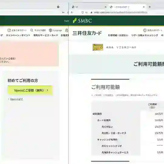164x164 pixels.
Task: Click the 内分割・2回・ボーナス row label
Action: pos(114,133)
